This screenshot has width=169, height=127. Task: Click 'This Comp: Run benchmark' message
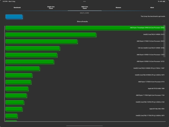153,17
